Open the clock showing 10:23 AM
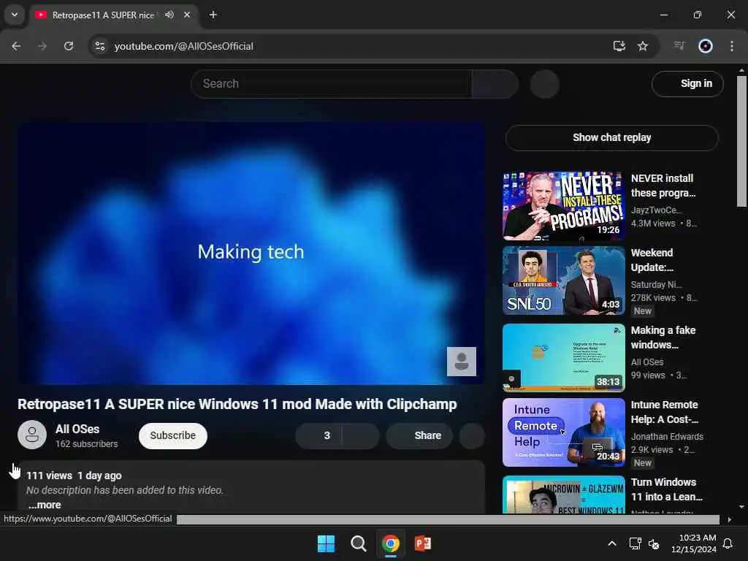 [x=694, y=543]
